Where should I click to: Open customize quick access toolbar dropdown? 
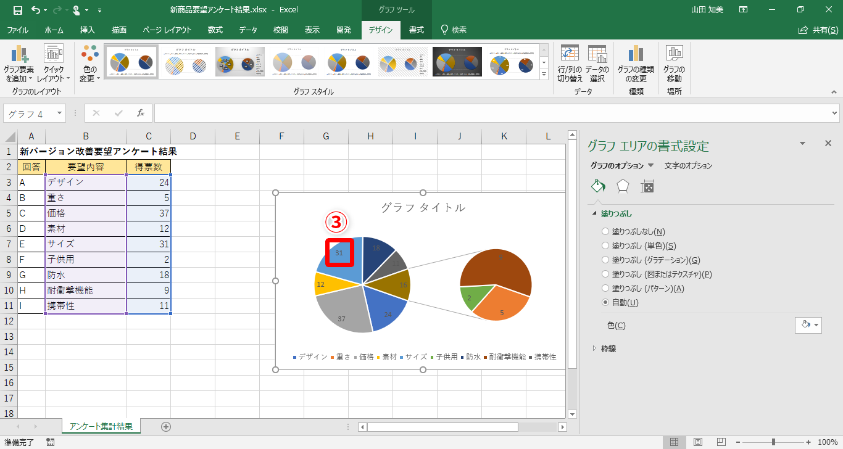pyautogui.click(x=100, y=10)
